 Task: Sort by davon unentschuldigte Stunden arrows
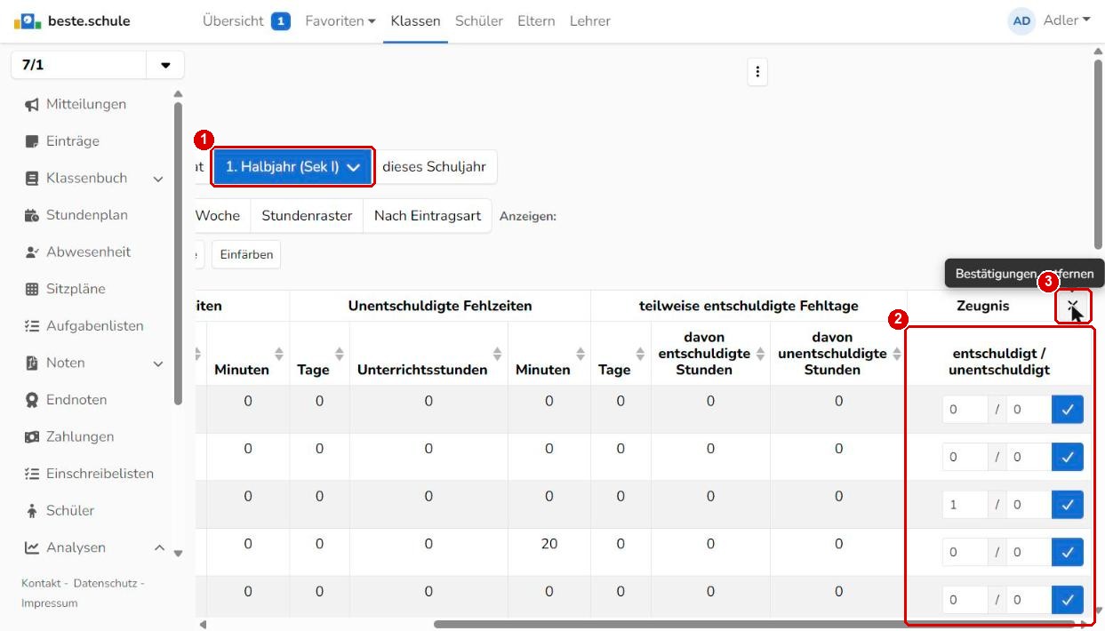(897, 354)
